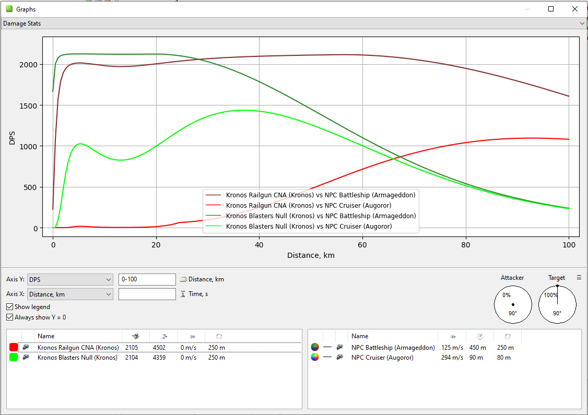
Task: Click the DPS y-axis label on the graph
Action: tap(12, 138)
